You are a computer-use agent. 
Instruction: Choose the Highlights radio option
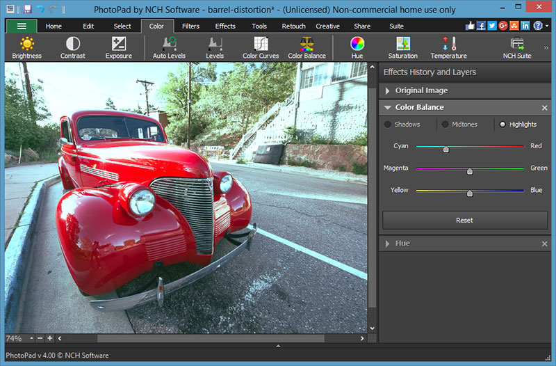tap(502, 125)
